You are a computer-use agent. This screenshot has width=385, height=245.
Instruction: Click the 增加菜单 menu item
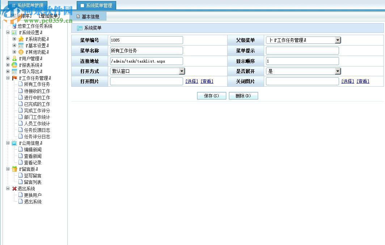click(50, 16)
